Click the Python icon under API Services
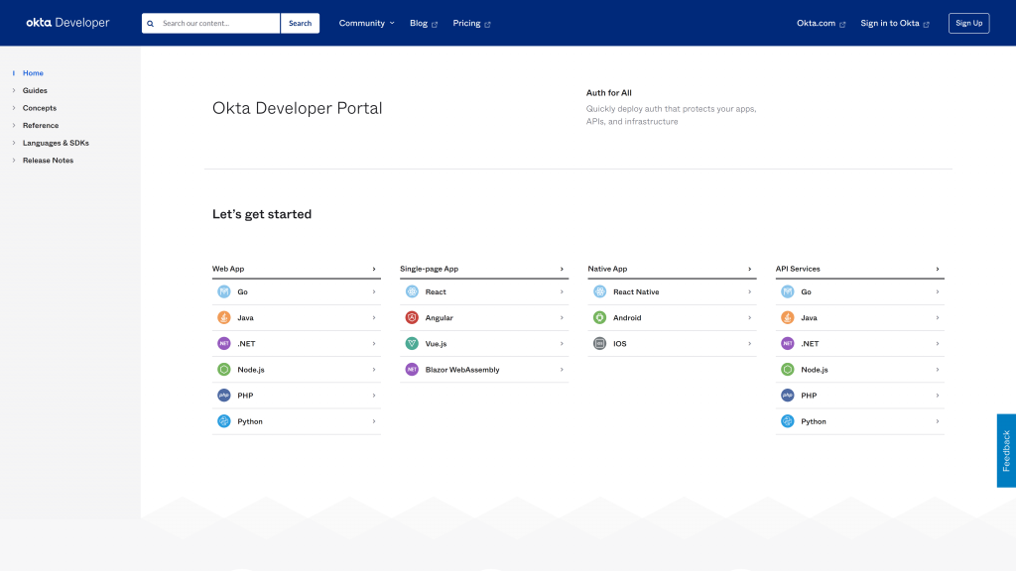This screenshot has width=1016, height=571. 787,421
